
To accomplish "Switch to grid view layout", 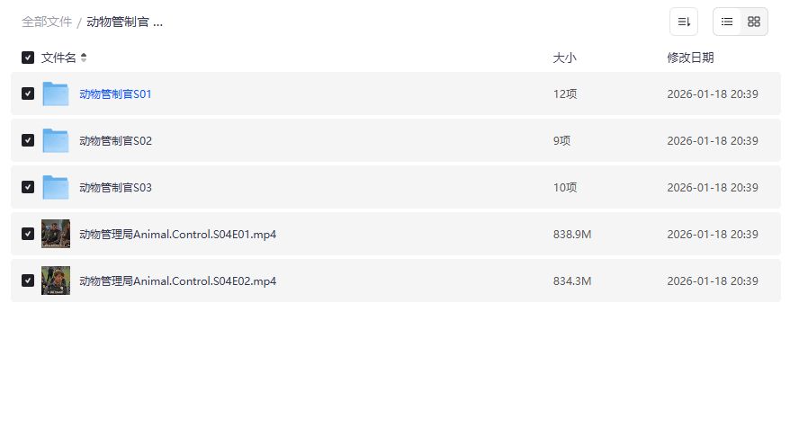I will coord(754,22).
